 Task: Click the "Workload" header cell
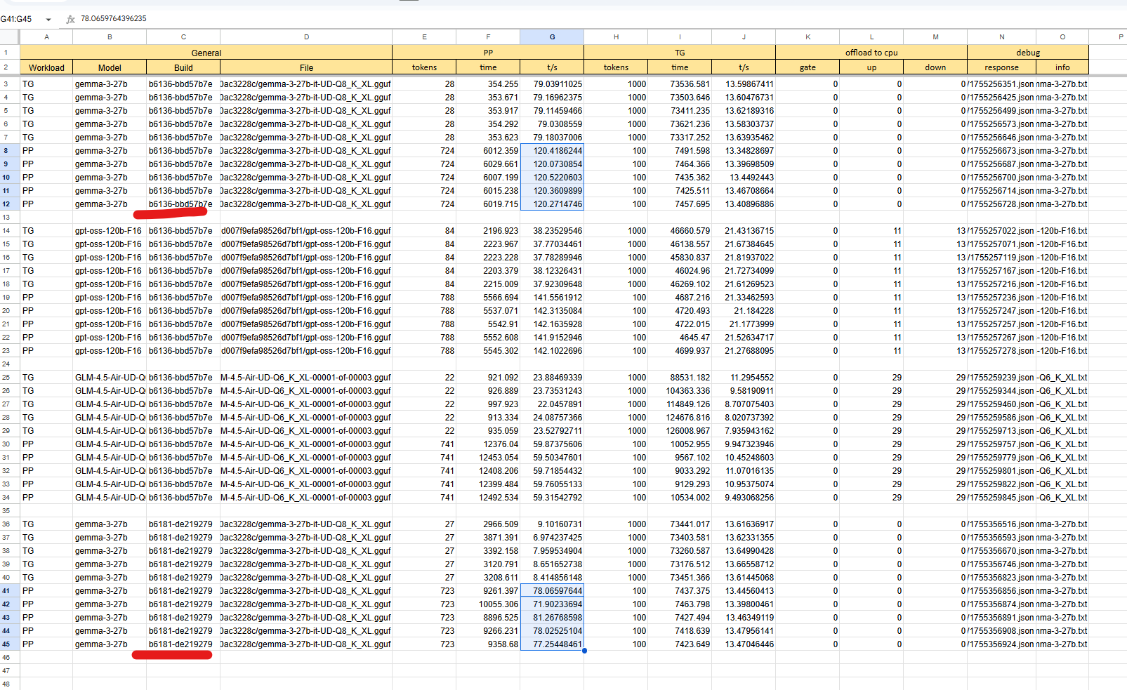point(46,67)
